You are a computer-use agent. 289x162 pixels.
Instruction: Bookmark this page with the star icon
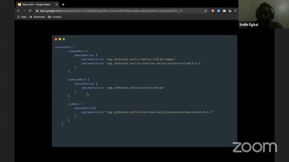click(x=205, y=11)
